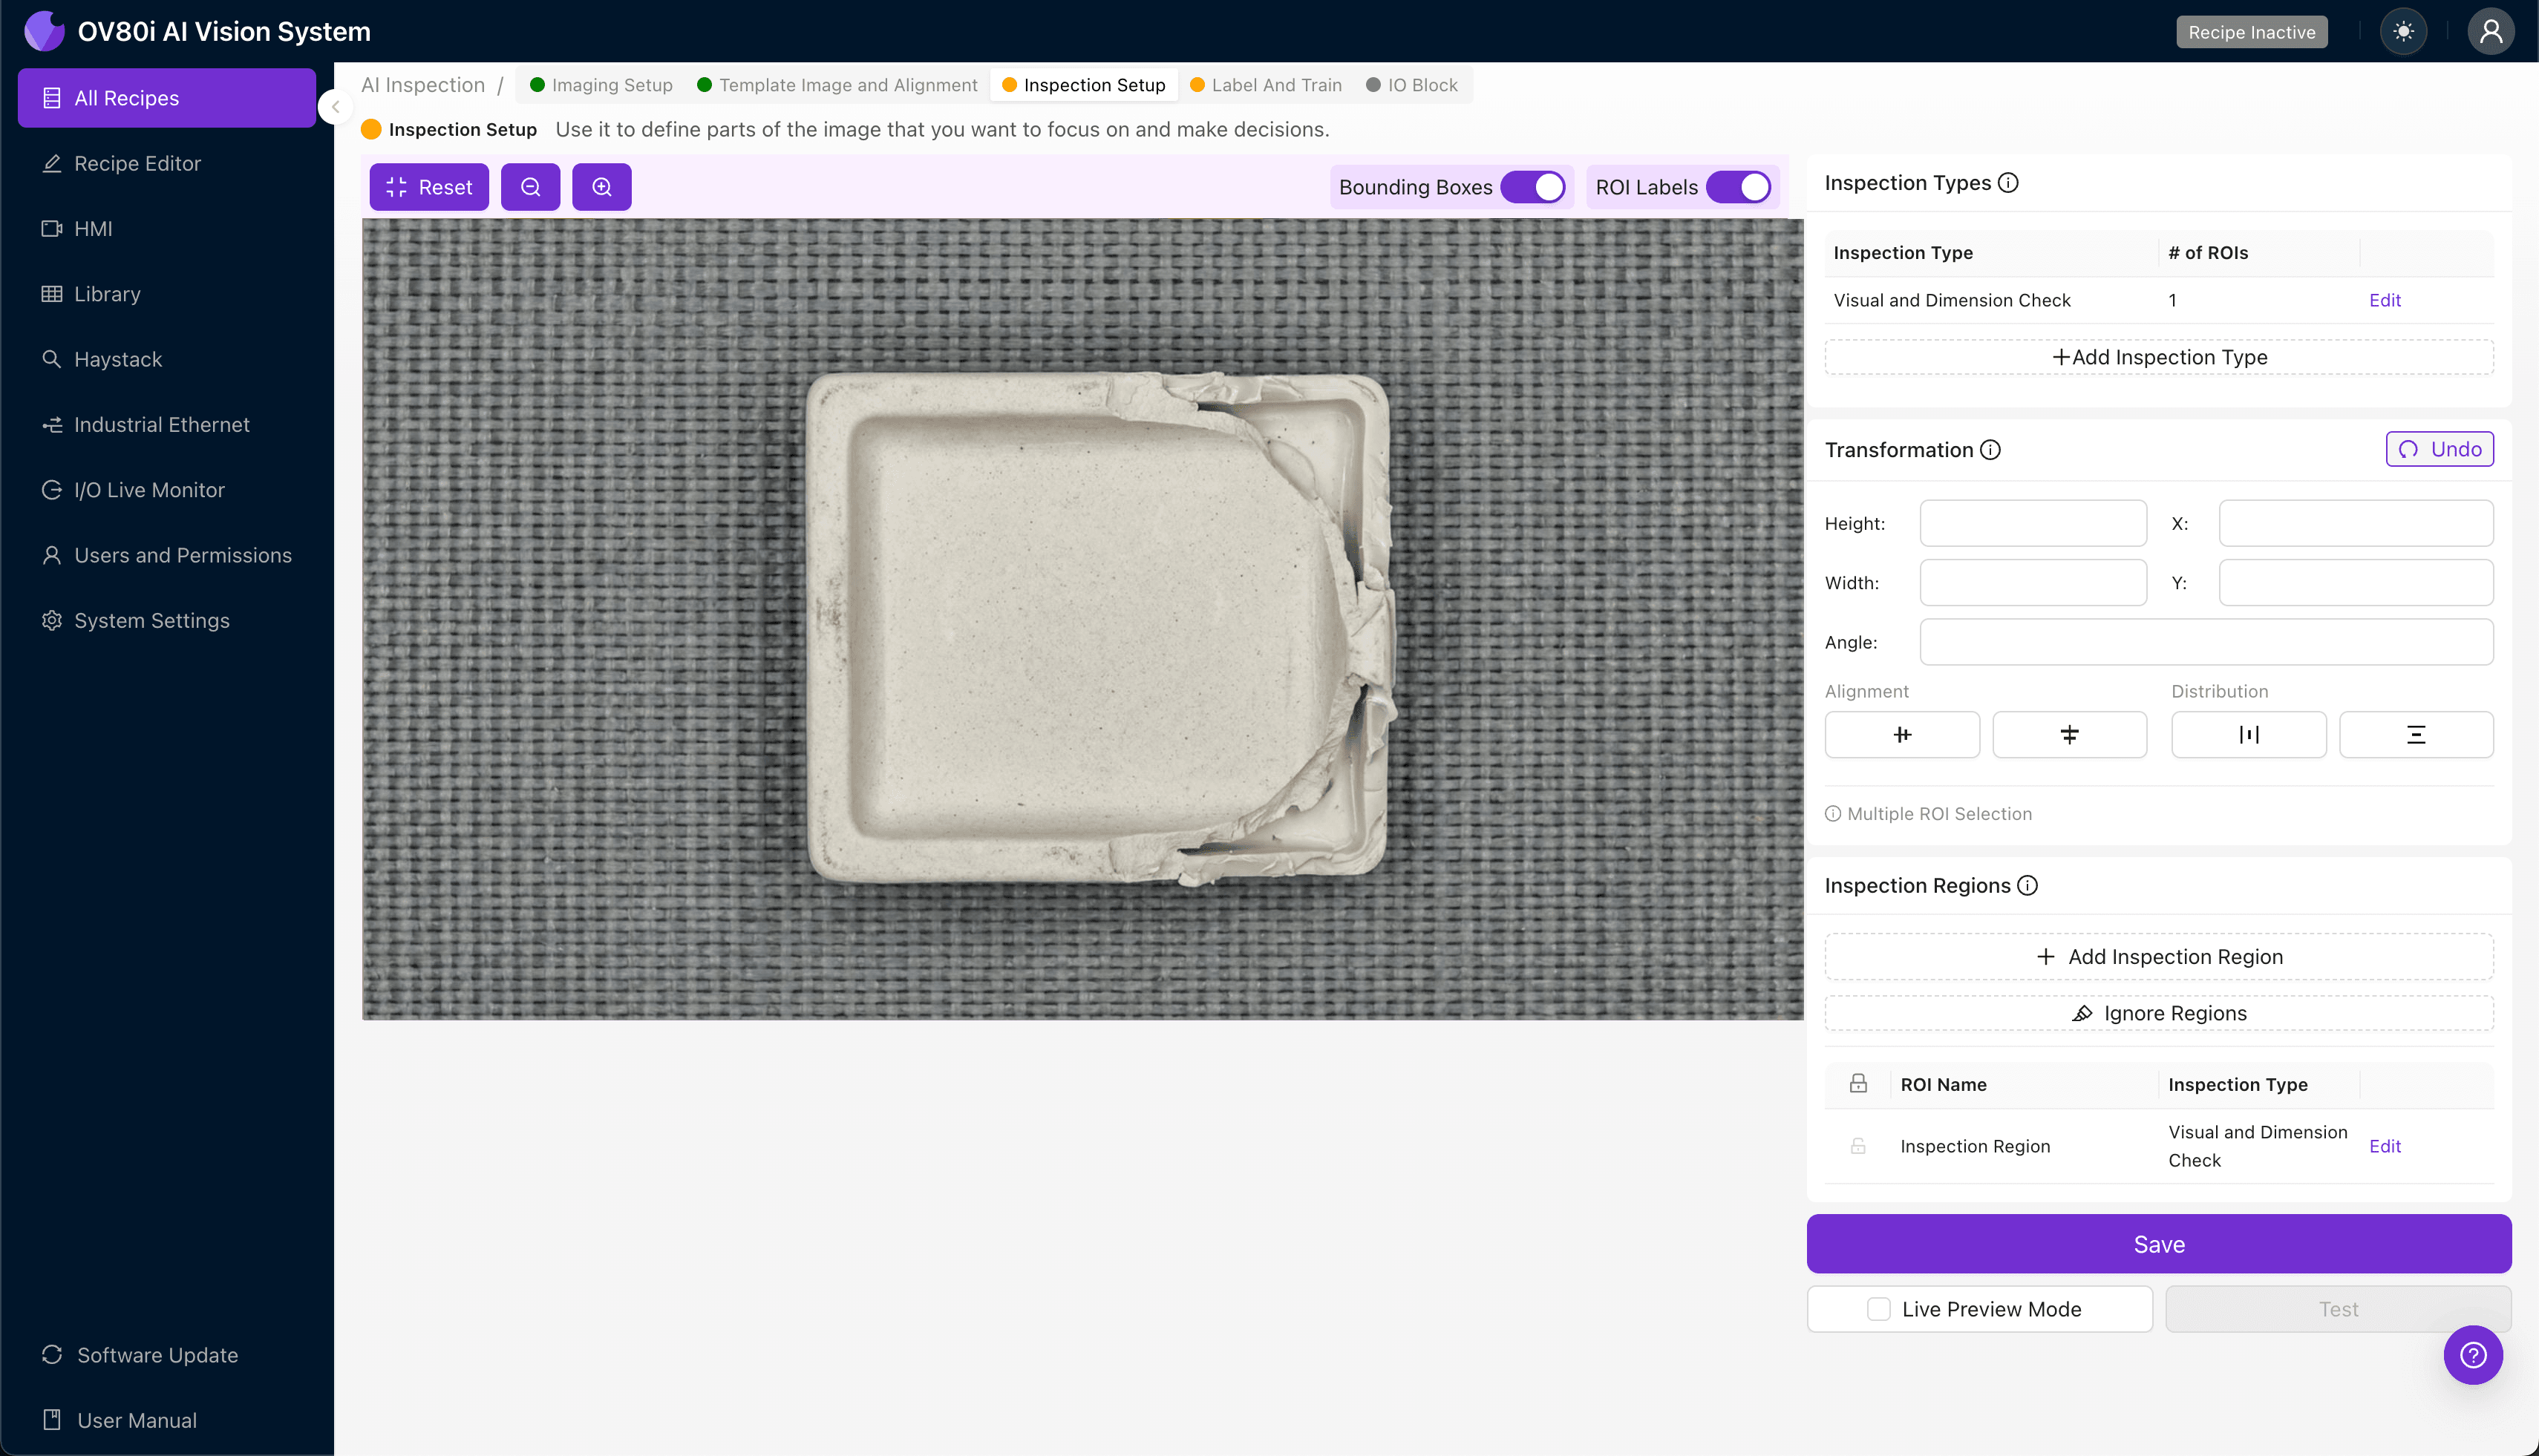Click the vertical alignment icon
The height and width of the screenshot is (1456, 2539).
[x=2069, y=734]
